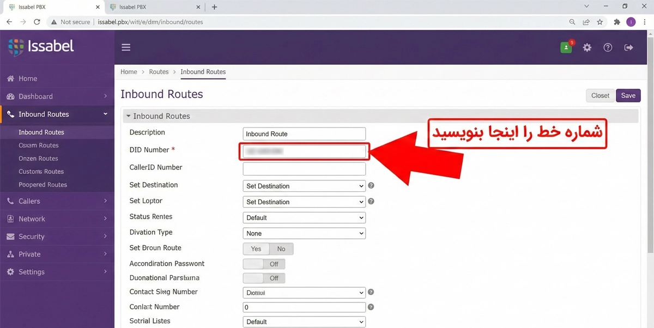The image size is (654, 328).
Task: Select Onzen Routes submenu item
Action: point(38,159)
